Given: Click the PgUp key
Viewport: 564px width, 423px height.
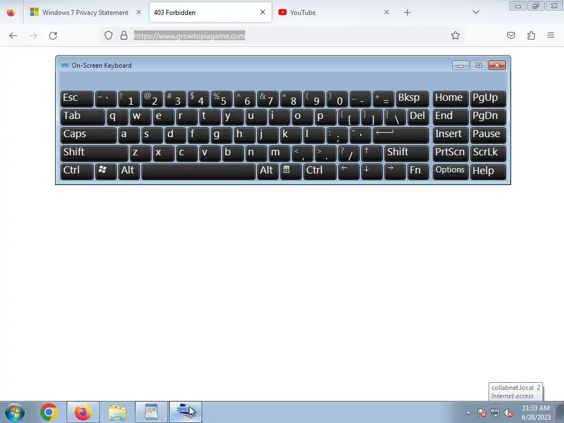Looking at the screenshot, I should (488, 99).
